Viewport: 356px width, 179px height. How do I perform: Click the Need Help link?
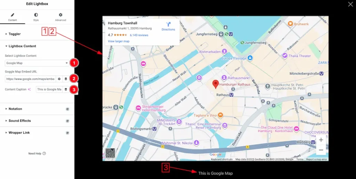(x=37, y=154)
